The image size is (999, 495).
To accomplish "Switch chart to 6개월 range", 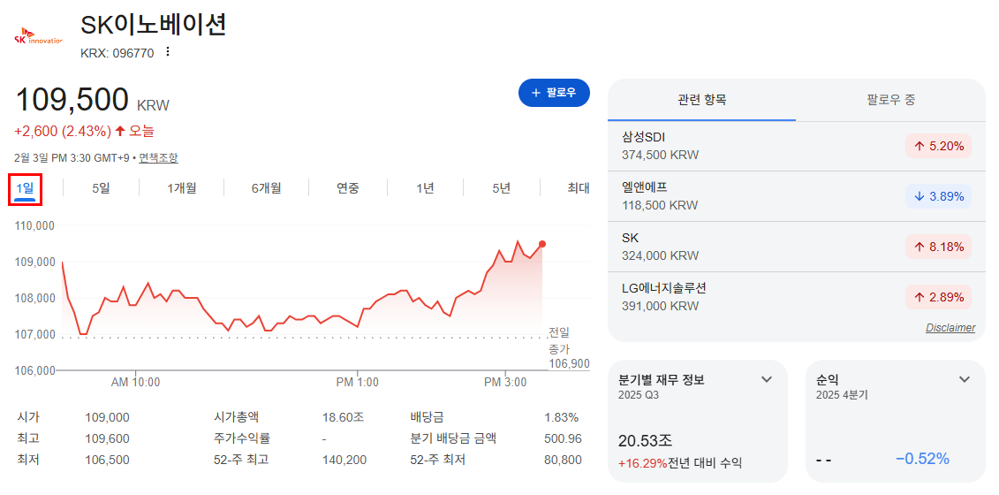I will (267, 188).
